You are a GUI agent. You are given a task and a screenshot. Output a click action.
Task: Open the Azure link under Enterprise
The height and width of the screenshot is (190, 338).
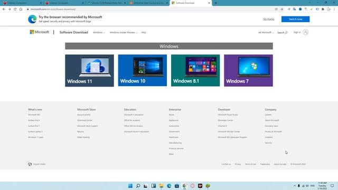tap(171, 115)
